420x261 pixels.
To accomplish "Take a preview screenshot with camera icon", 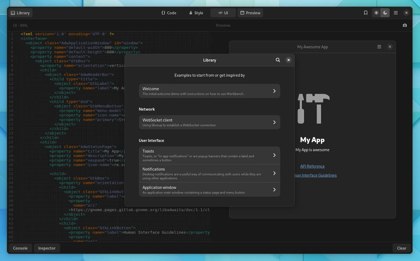I will pos(405,25).
